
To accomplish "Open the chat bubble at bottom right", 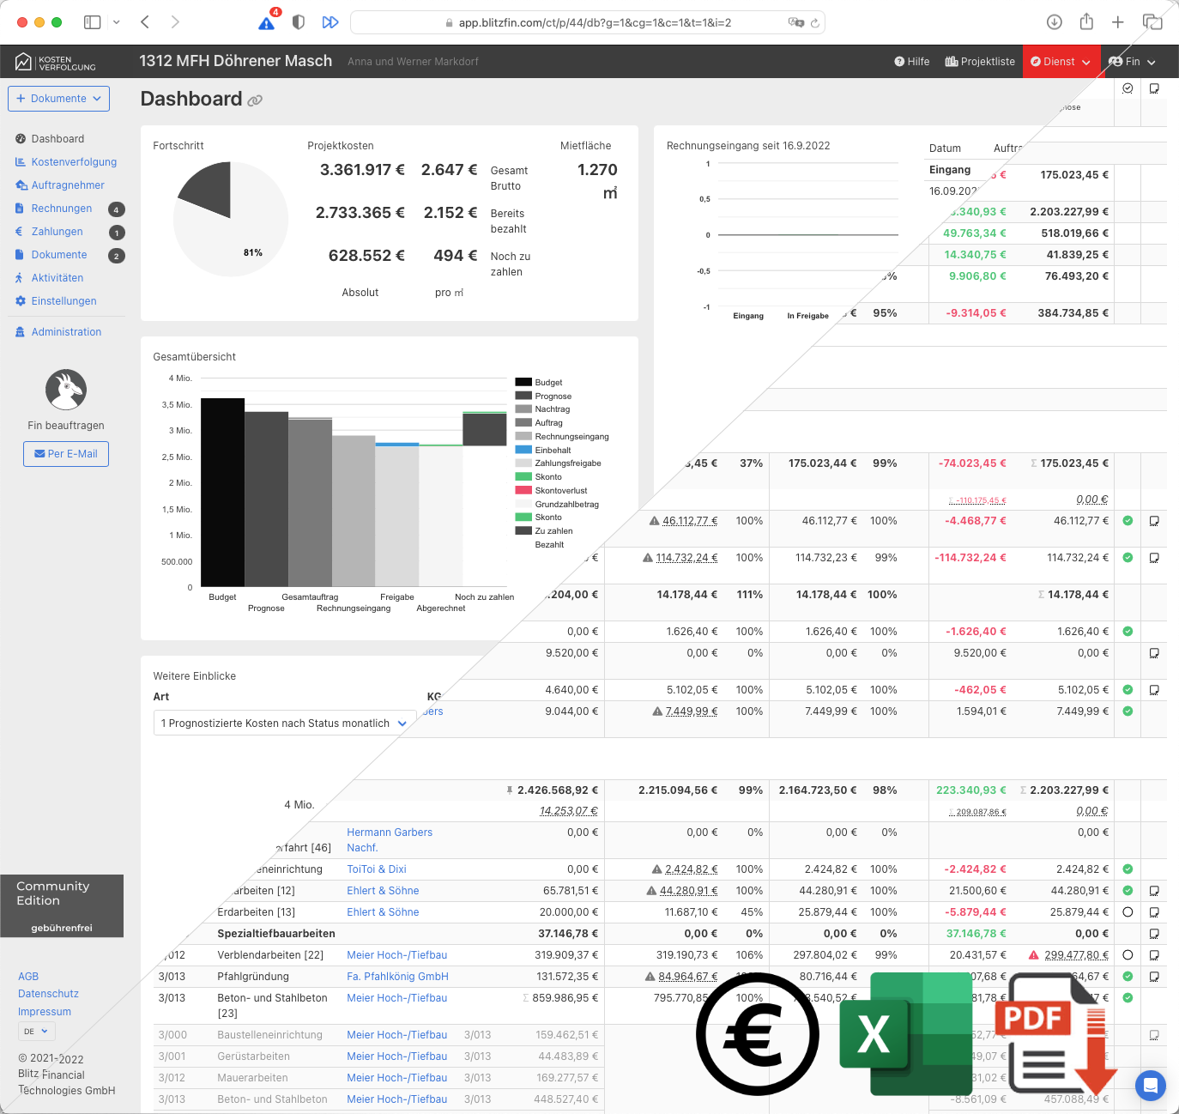I will [1151, 1086].
